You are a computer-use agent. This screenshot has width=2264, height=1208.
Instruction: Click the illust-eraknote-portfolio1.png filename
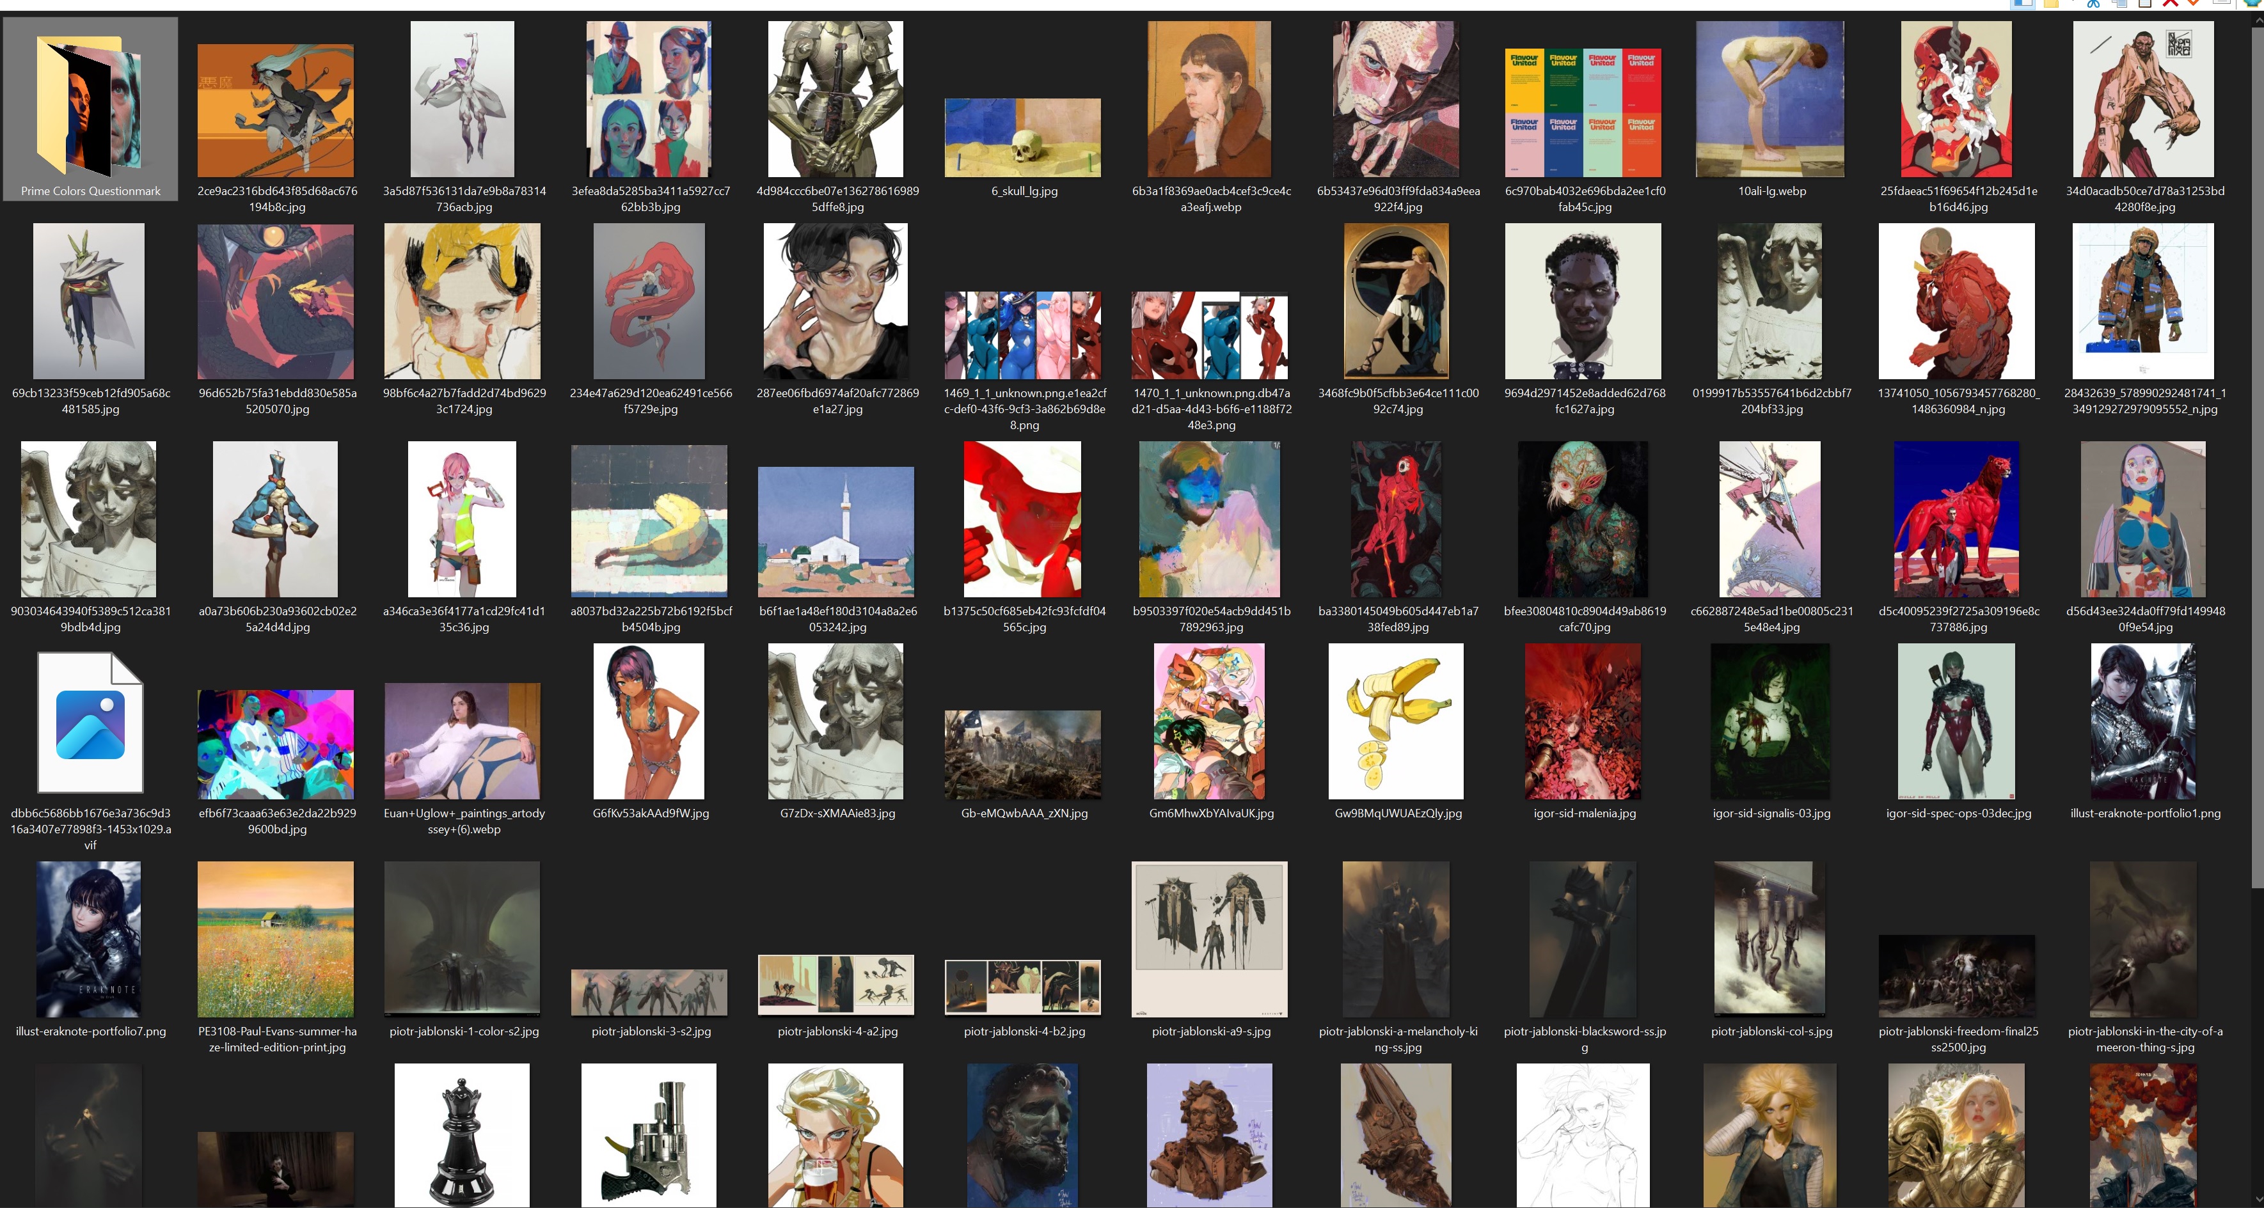click(2144, 813)
